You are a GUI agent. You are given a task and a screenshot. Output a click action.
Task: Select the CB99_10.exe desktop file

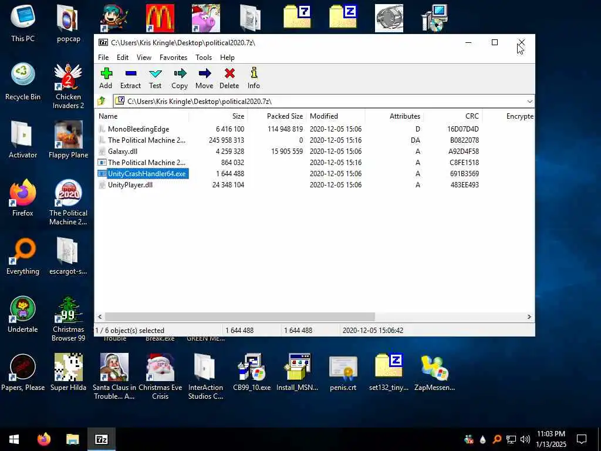coord(252,372)
